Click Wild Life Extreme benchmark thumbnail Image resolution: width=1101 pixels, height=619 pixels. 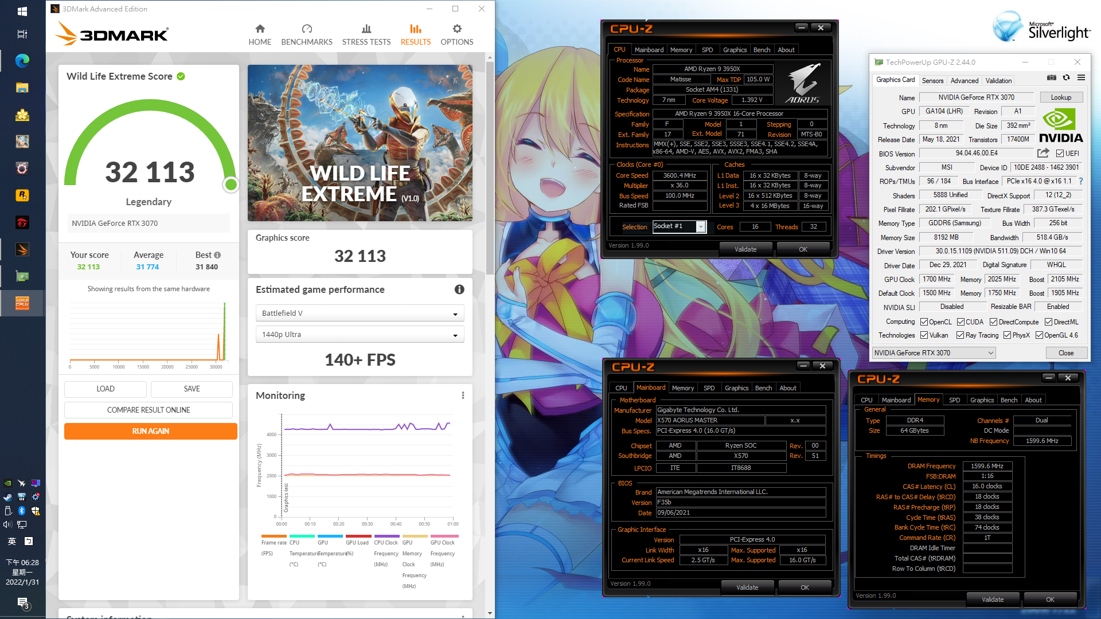[x=360, y=143]
